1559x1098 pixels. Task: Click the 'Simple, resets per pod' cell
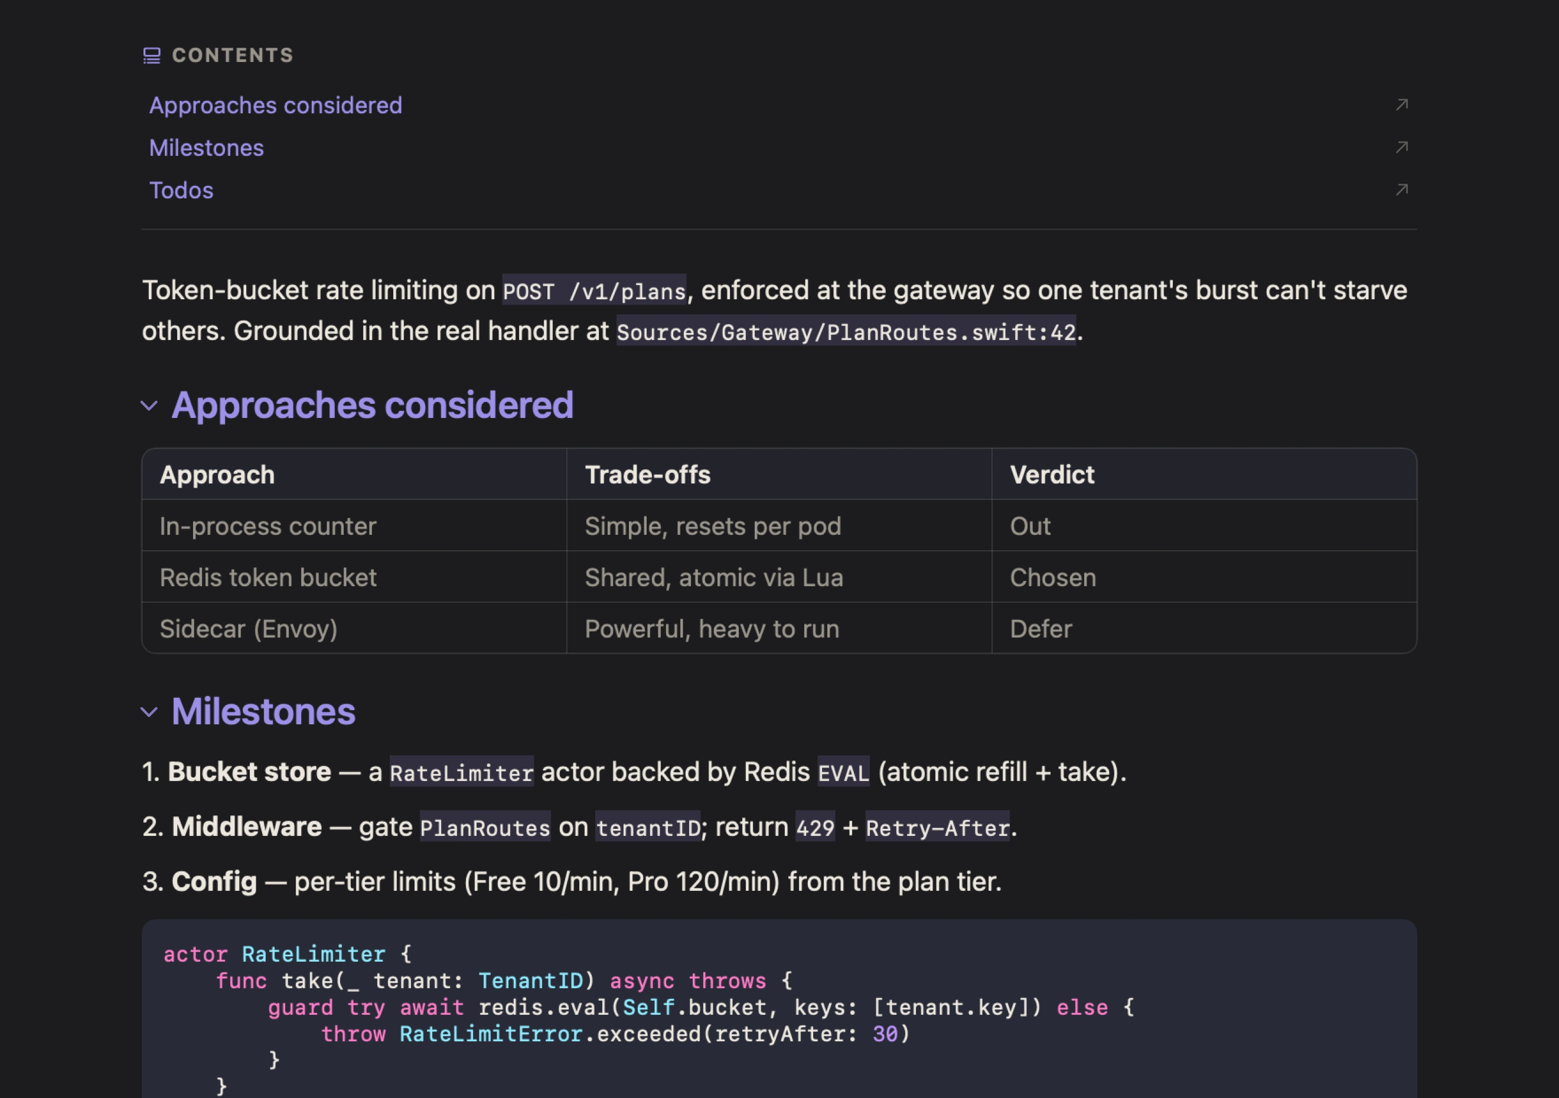click(779, 526)
